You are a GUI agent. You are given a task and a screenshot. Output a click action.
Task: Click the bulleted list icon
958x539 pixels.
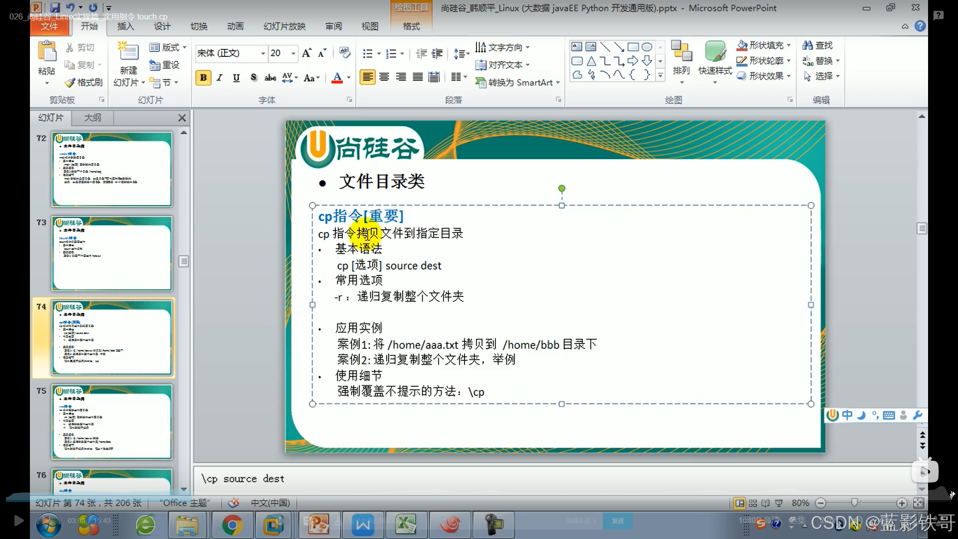[368, 53]
